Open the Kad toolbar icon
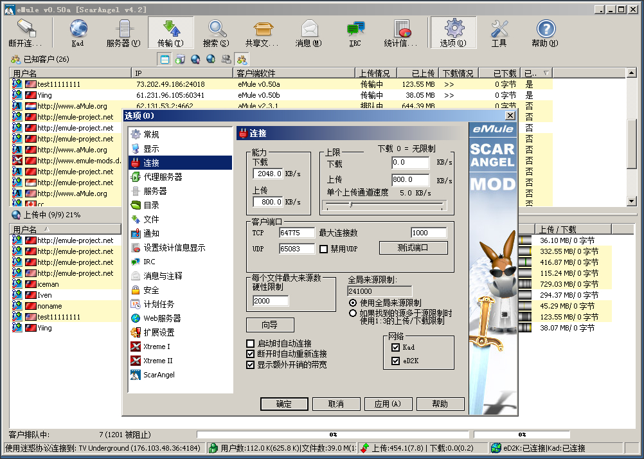The height and width of the screenshot is (459, 644). (78, 33)
